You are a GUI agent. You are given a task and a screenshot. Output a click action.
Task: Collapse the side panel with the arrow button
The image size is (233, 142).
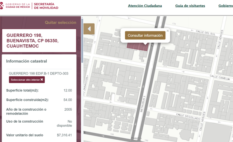[x=89, y=29]
